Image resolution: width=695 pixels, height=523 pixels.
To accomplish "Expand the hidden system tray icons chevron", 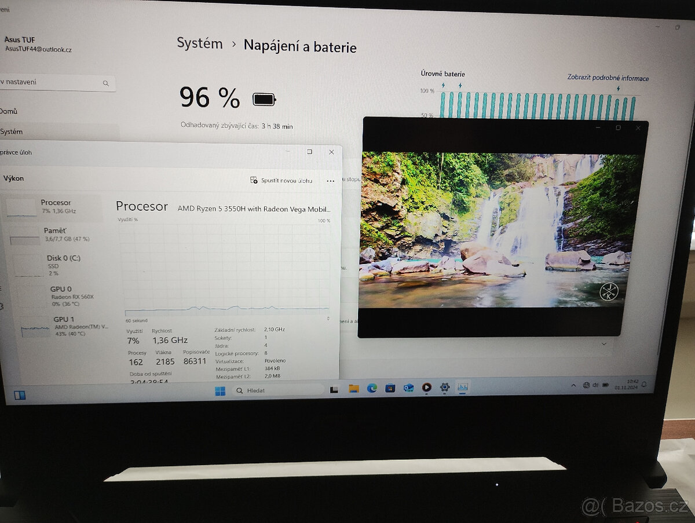I will [573, 385].
